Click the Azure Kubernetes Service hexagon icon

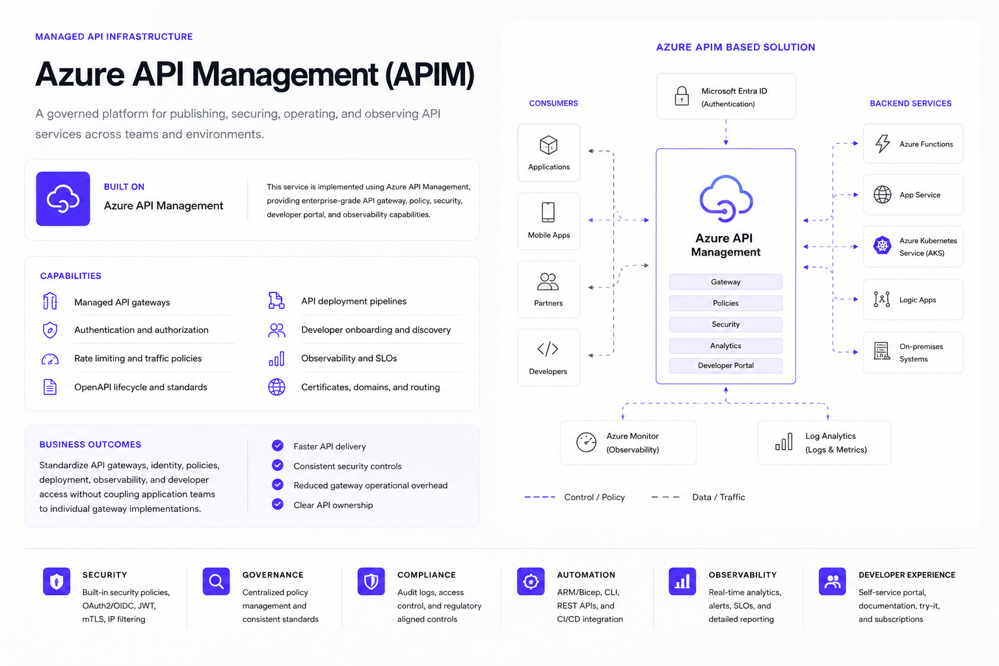(882, 246)
